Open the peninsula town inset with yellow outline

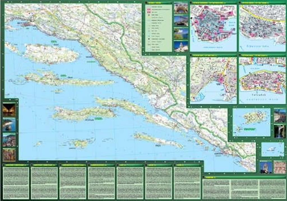click(x=262, y=80)
